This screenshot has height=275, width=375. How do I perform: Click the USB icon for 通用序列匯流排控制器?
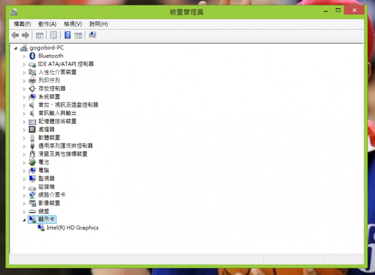(x=32, y=146)
